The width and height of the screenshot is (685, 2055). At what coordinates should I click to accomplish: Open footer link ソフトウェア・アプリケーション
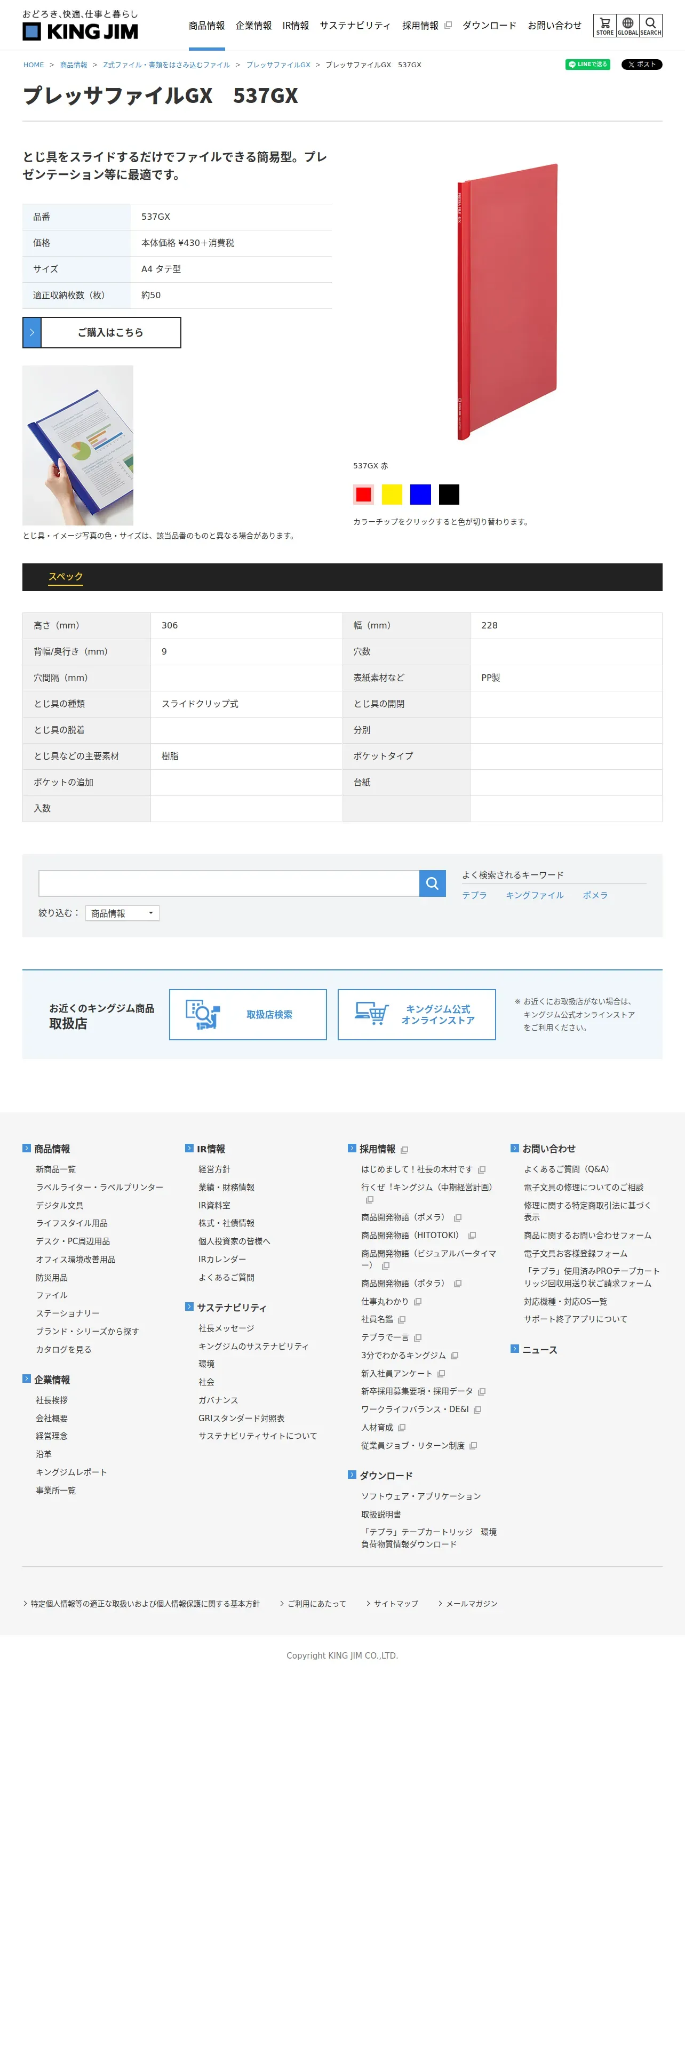[x=421, y=1496]
